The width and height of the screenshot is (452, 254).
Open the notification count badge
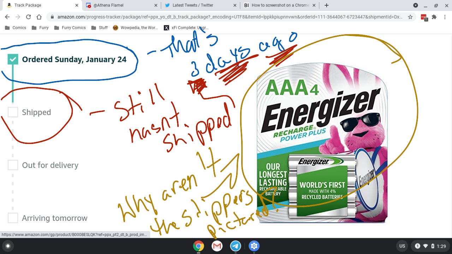[417, 246]
